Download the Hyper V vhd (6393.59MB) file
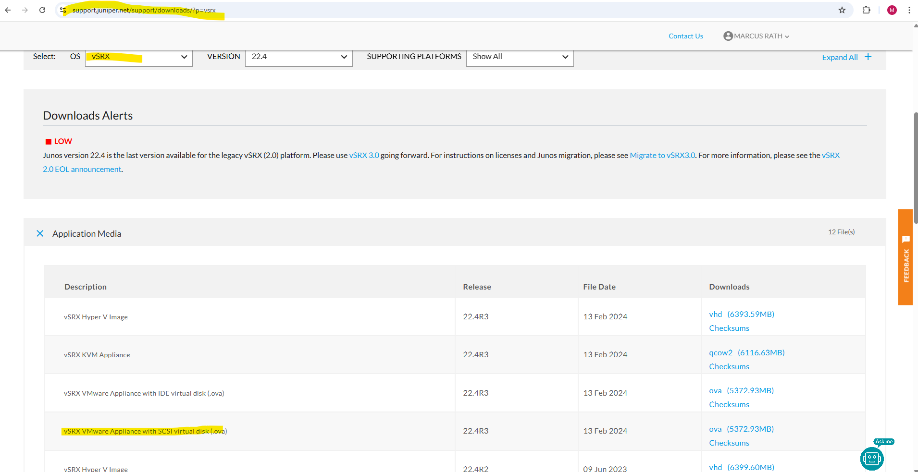 point(742,314)
